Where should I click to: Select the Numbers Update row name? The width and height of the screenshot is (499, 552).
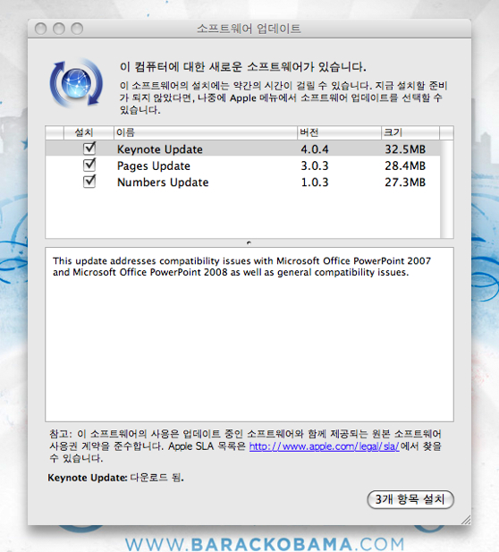click(x=163, y=183)
